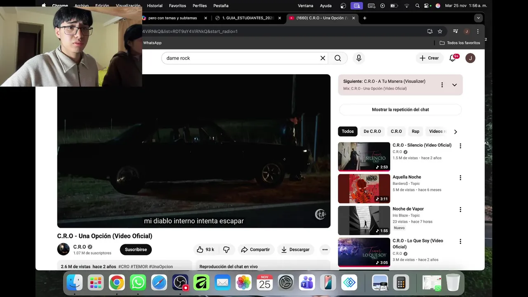Open Spotlight search in the menu bar

[x=417, y=6]
